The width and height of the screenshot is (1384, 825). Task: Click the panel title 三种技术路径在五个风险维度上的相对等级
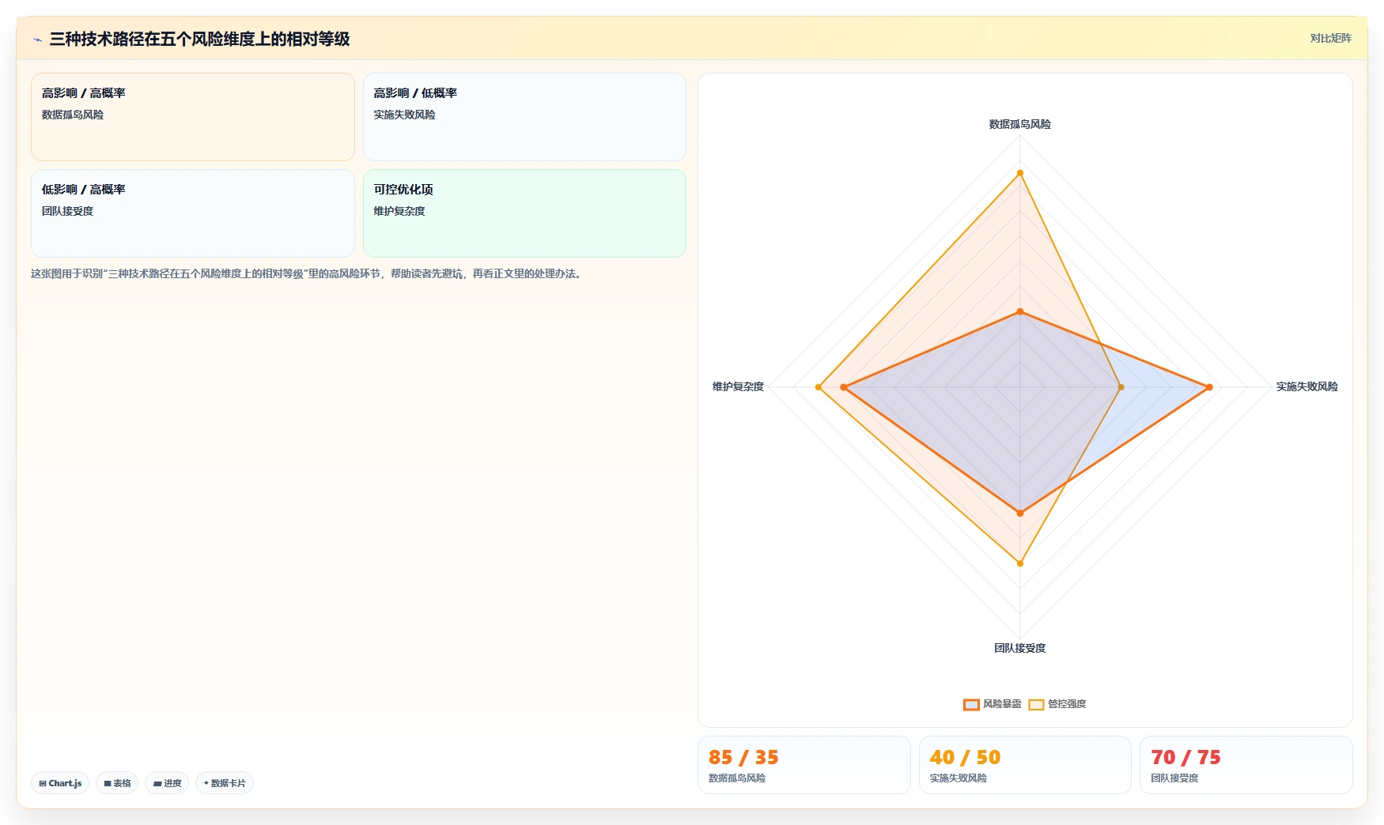pyautogui.click(x=199, y=39)
